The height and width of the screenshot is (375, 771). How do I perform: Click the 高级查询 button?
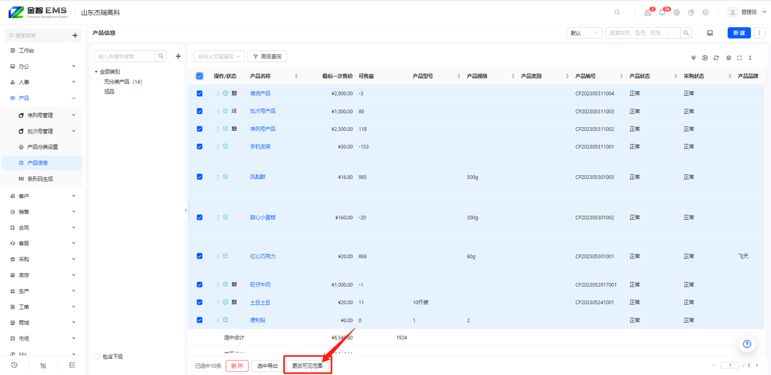coord(267,56)
